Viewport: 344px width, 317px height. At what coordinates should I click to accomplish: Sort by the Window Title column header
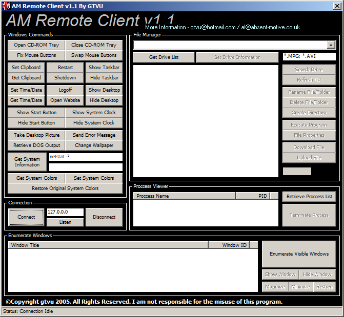(x=108, y=245)
